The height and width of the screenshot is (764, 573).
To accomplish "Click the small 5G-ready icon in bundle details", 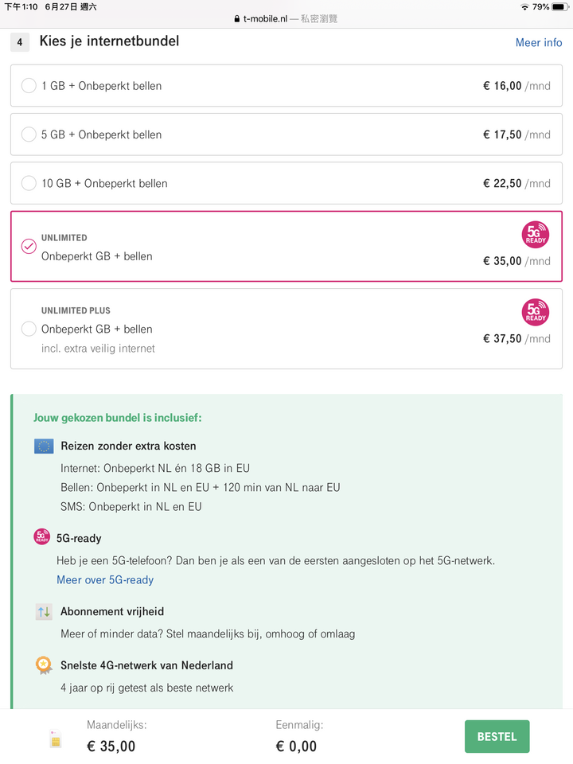I will (x=42, y=536).
